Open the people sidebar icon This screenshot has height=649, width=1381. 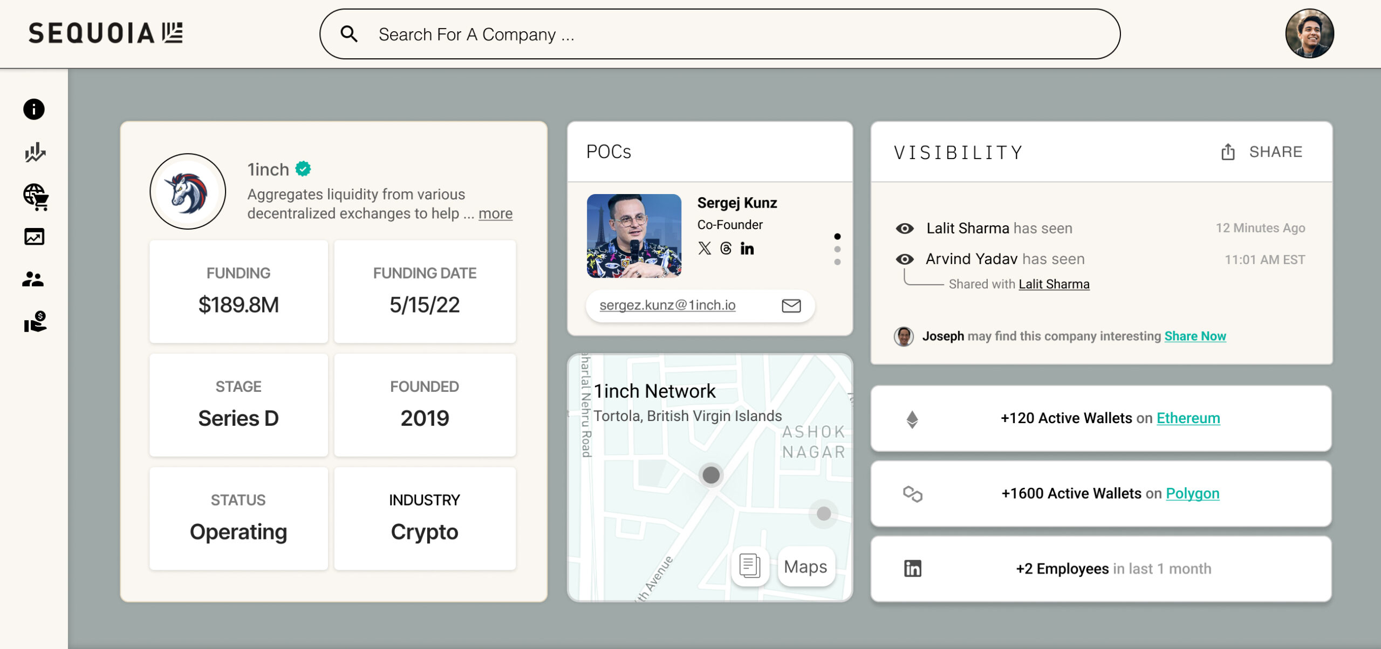click(33, 279)
